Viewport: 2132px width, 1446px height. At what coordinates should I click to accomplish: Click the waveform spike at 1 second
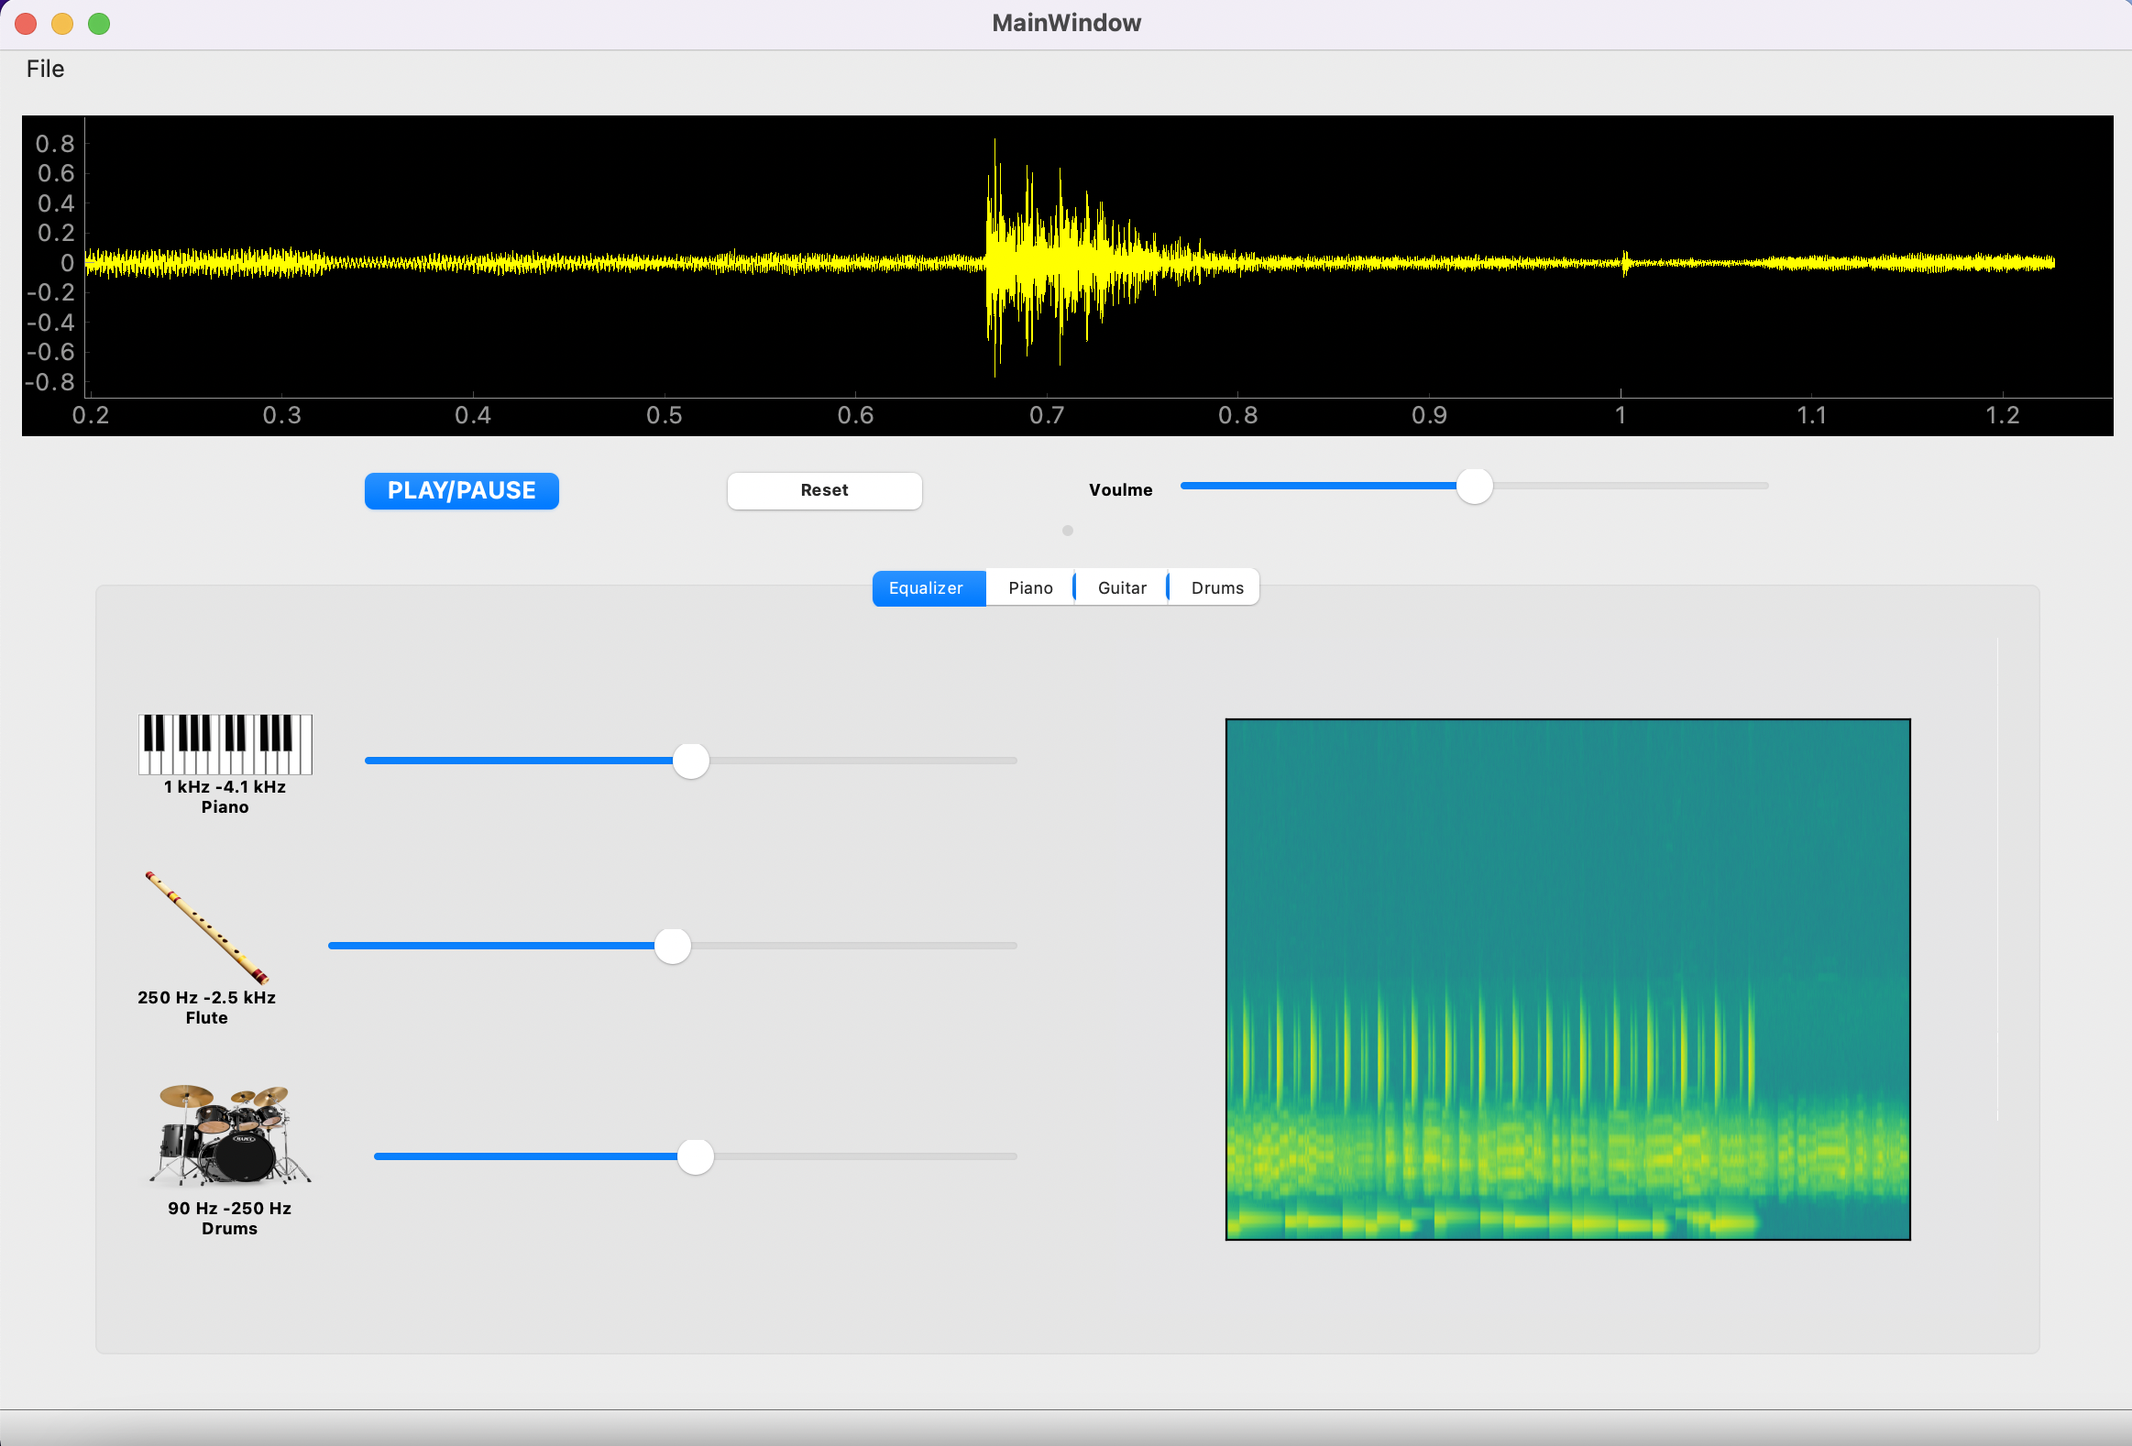[1625, 263]
